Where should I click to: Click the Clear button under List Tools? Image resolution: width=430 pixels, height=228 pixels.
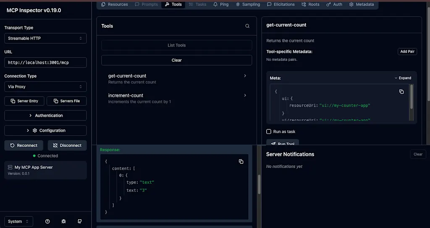177,60
